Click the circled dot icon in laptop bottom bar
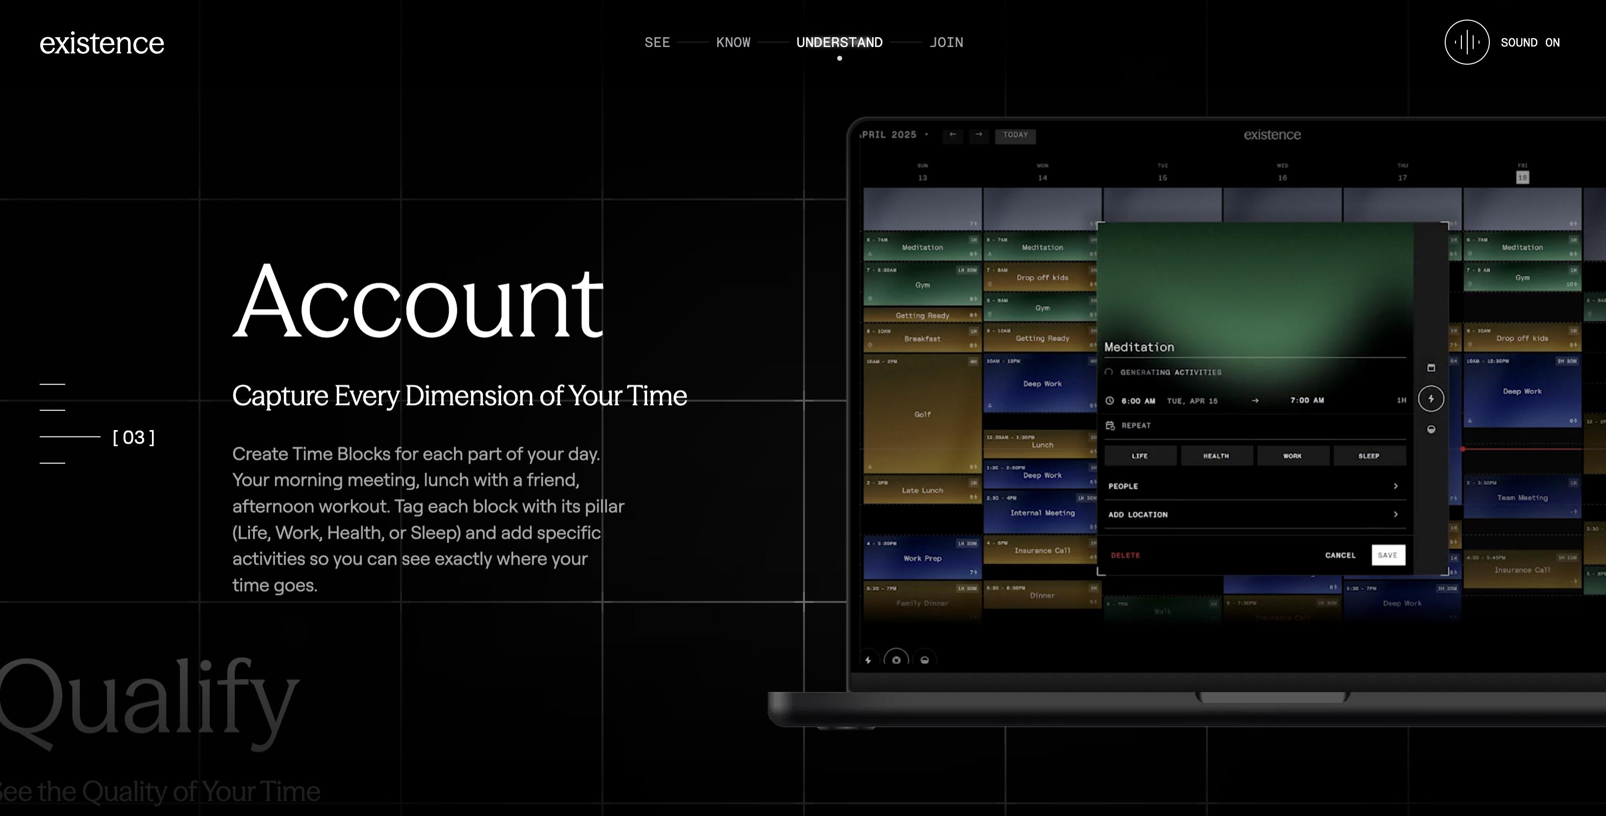1606x816 pixels. point(896,660)
